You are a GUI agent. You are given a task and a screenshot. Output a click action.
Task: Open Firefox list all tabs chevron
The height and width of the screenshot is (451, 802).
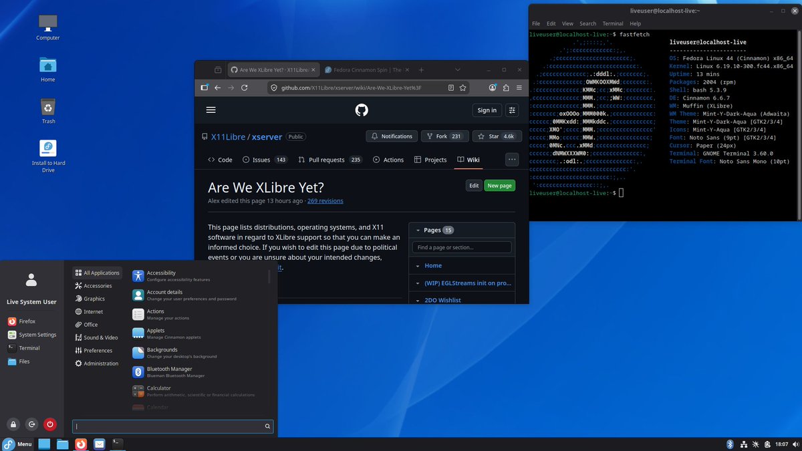coord(457,69)
